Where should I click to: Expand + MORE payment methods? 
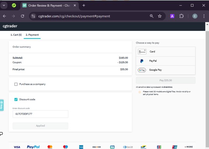[189, 147]
